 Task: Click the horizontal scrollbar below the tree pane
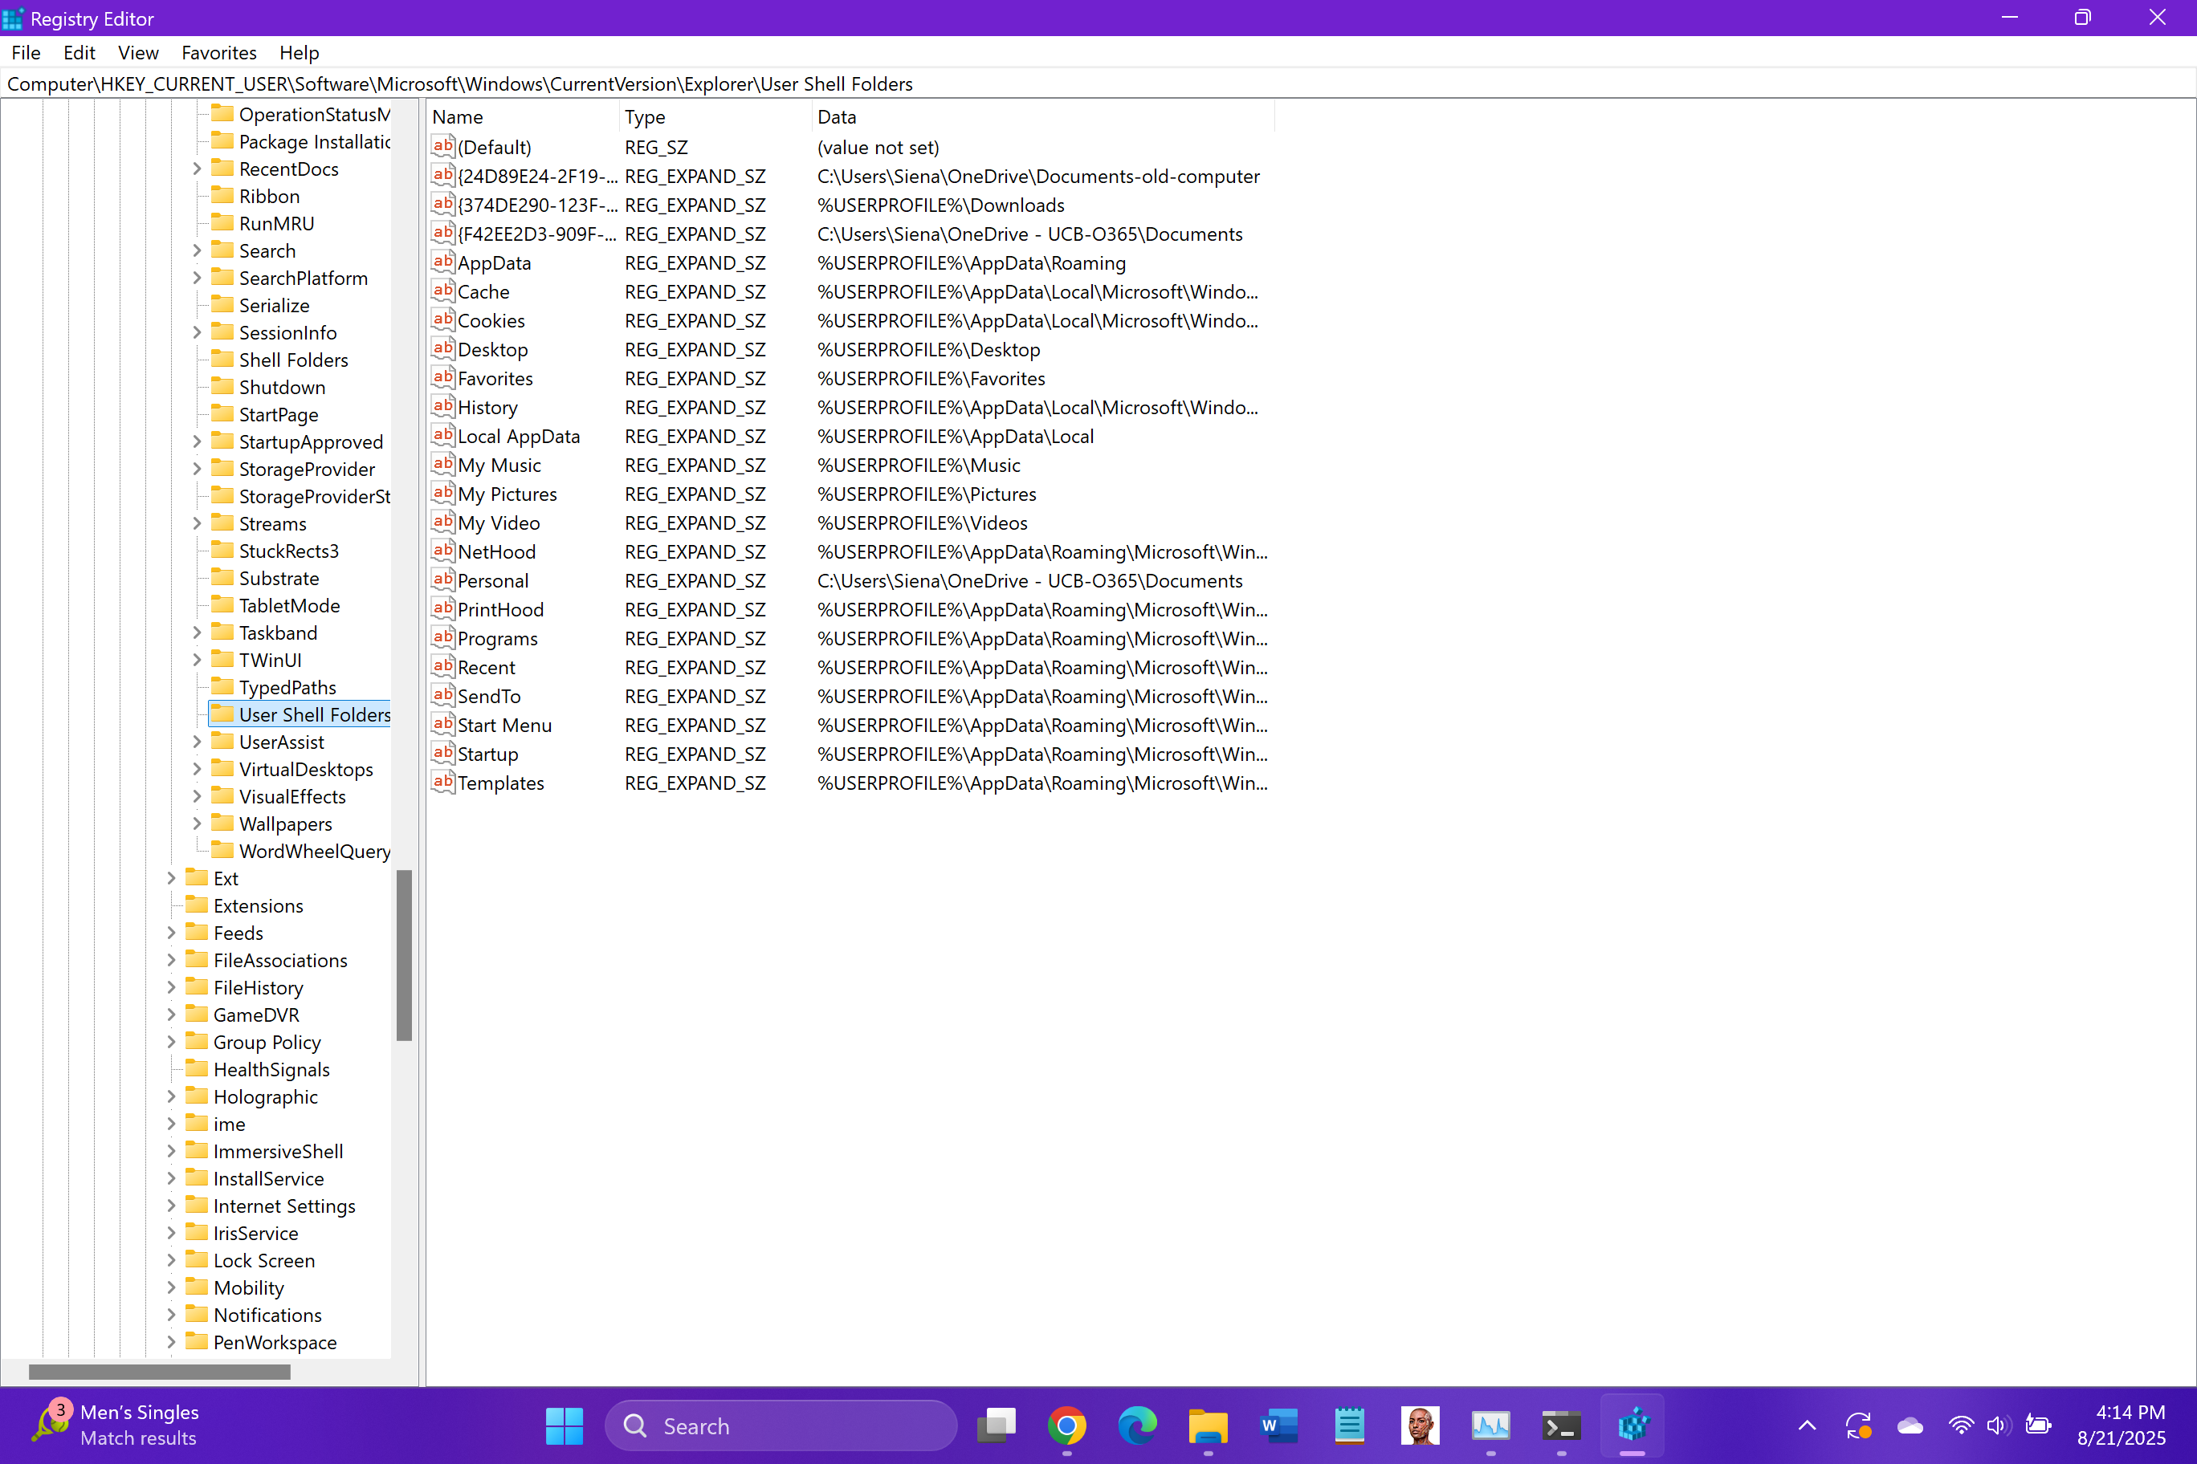[x=158, y=1372]
